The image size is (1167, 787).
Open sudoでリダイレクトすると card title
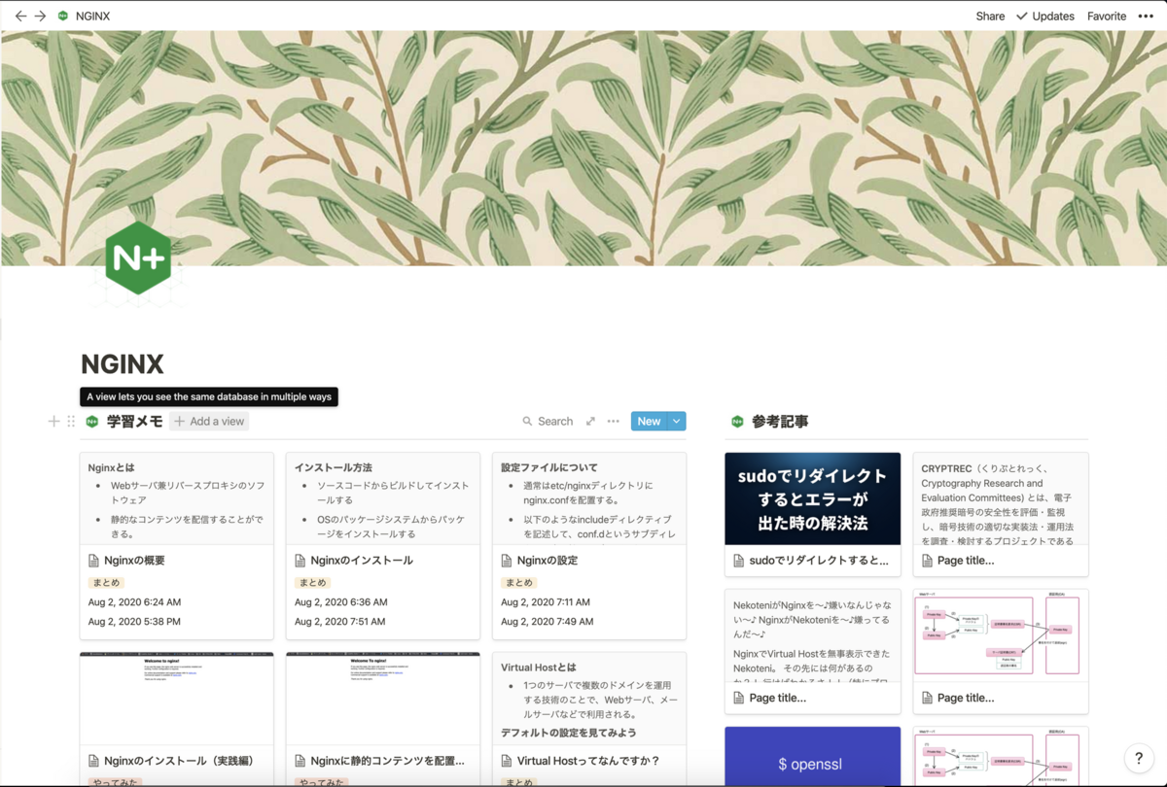[x=819, y=561]
